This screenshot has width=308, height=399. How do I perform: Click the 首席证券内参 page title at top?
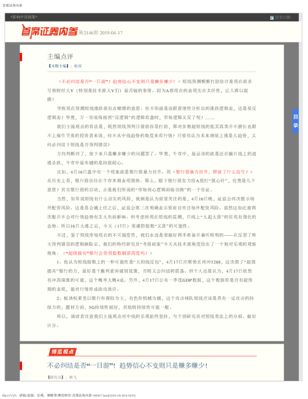click(x=13, y=6)
